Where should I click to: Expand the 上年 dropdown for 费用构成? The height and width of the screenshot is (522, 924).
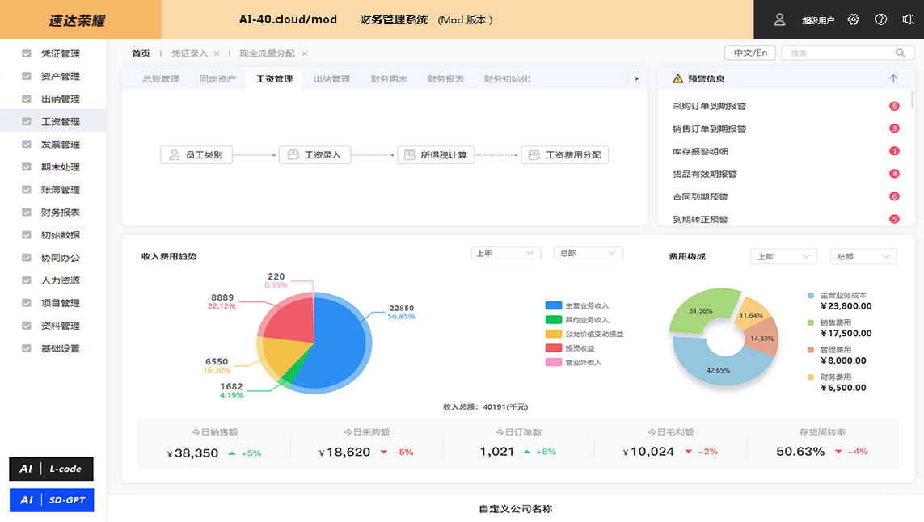(x=783, y=257)
